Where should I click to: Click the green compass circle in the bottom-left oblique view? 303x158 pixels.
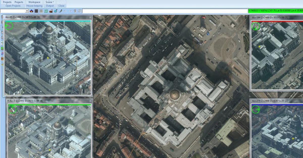pyautogui.click(x=12, y=109)
